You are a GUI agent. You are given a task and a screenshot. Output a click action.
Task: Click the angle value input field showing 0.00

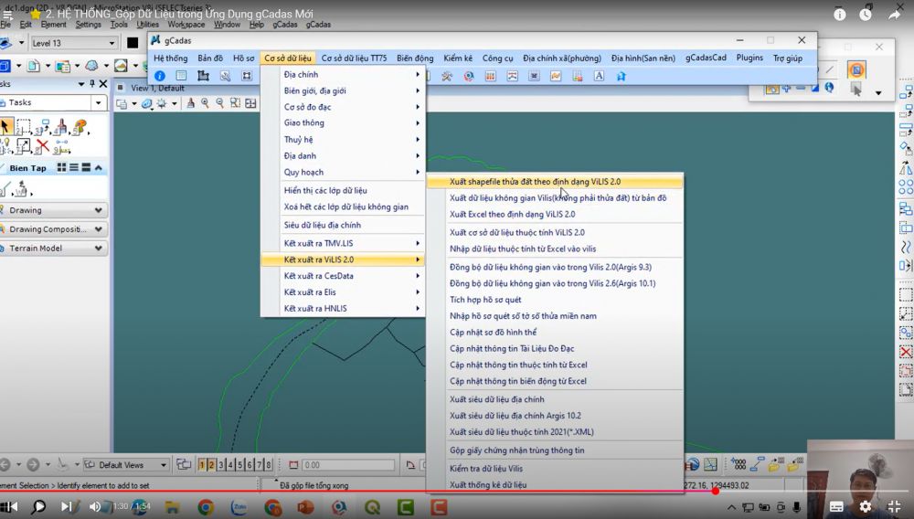(x=335, y=465)
